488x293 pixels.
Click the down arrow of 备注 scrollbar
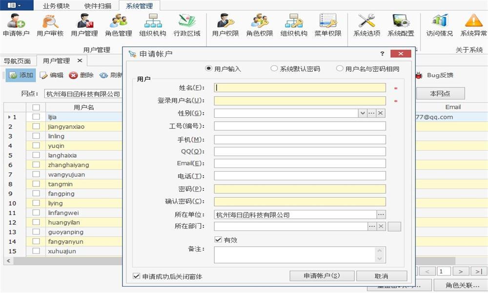tap(380, 259)
